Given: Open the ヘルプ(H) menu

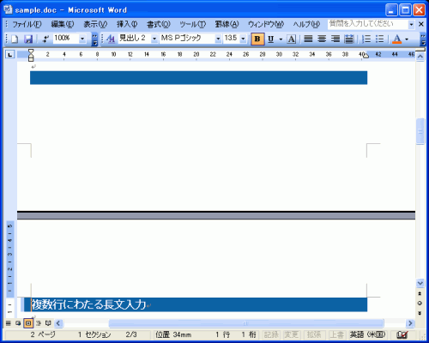Looking at the screenshot, I should (306, 25).
